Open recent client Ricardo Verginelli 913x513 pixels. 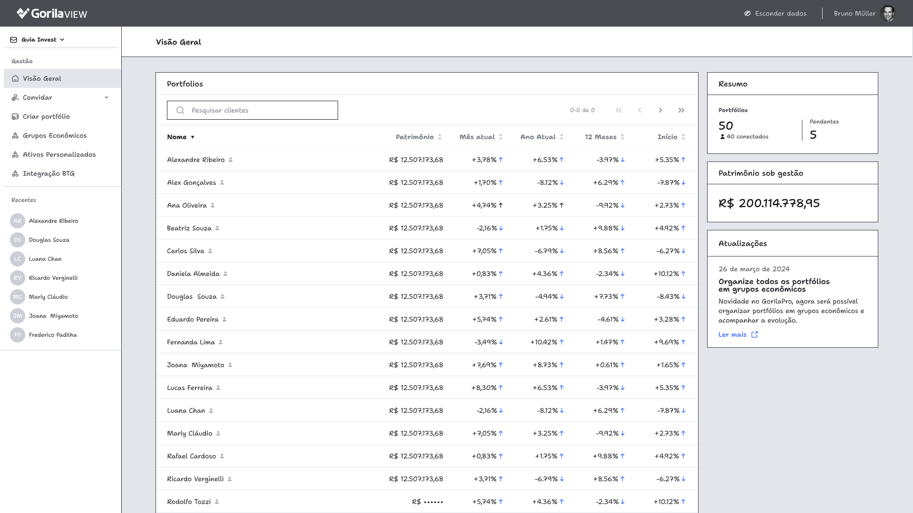click(x=53, y=278)
